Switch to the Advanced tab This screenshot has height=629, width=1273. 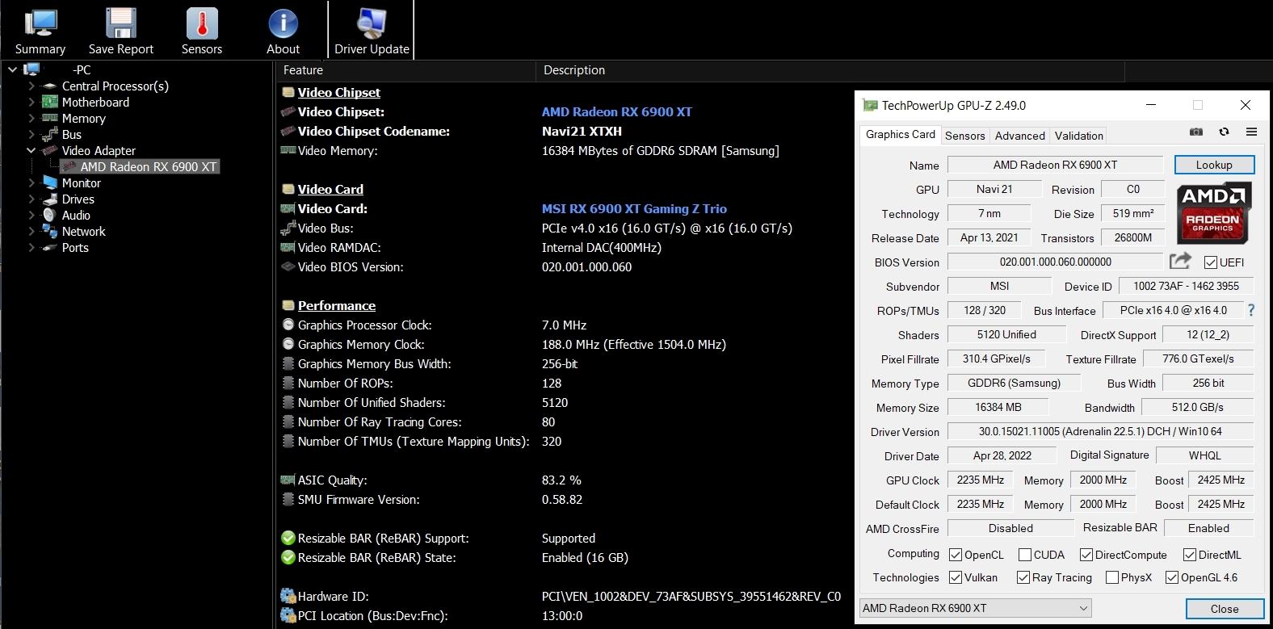[x=1019, y=136]
